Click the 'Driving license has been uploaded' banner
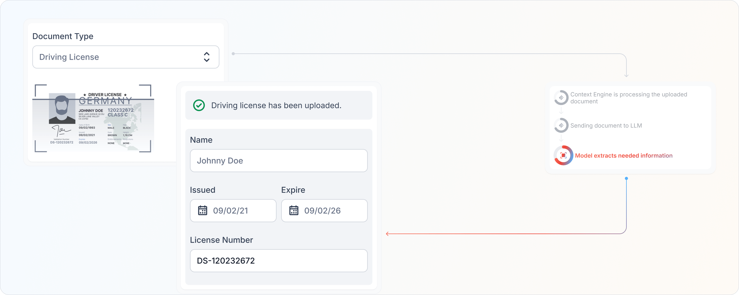 tap(279, 105)
